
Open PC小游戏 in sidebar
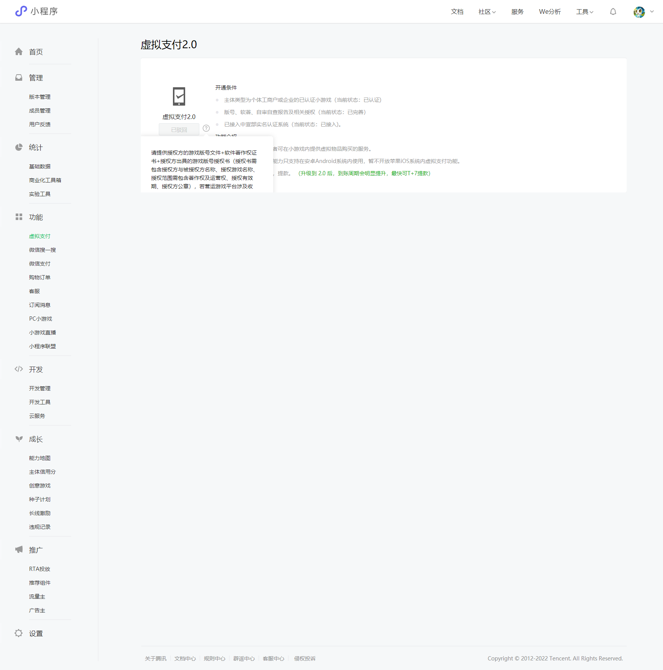click(41, 319)
